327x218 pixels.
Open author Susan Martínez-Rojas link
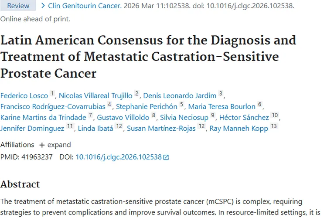(x=161, y=129)
